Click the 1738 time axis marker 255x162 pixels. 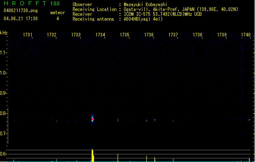[x=197, y=35]
